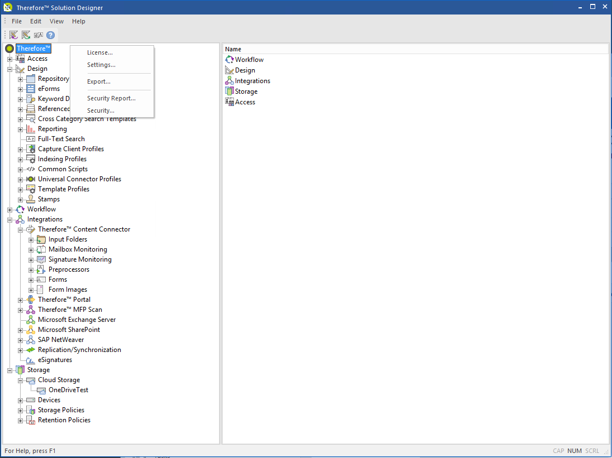The height and width of the screenshot is (458, 612).
Task: Click Settings in the open context menu
Action: [102, 65]
